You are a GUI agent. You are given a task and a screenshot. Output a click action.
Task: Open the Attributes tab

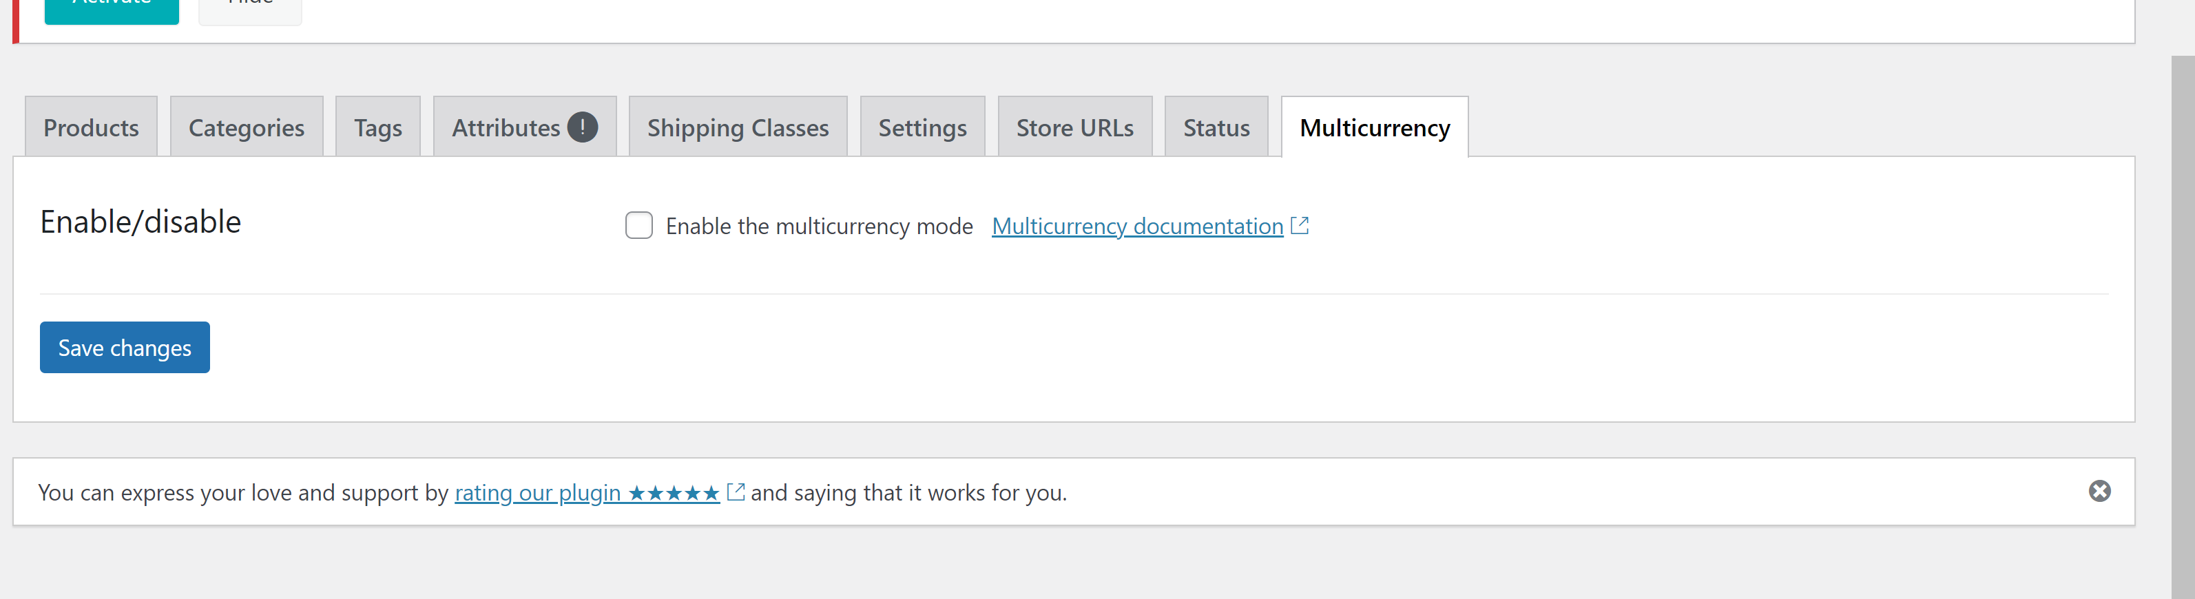click(x=506, y=128)
